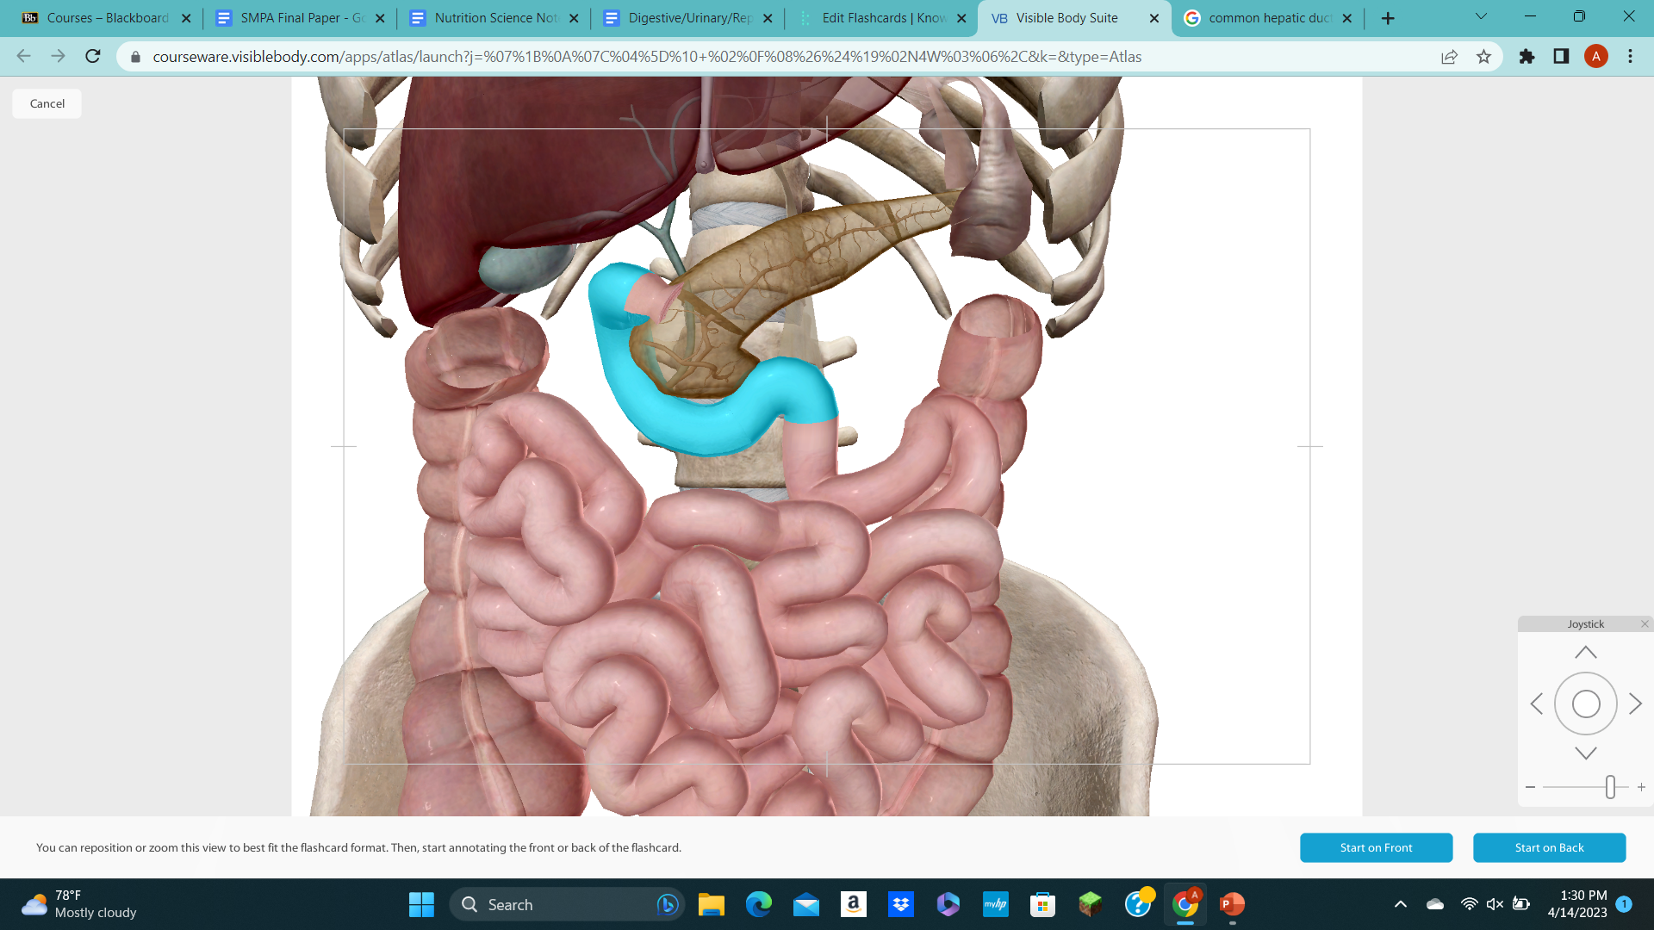The height and width of the screenshot is (930, 1654).
Task: Switch to the Nutrition Science Notes tab
Action: (x=494, y=17)
